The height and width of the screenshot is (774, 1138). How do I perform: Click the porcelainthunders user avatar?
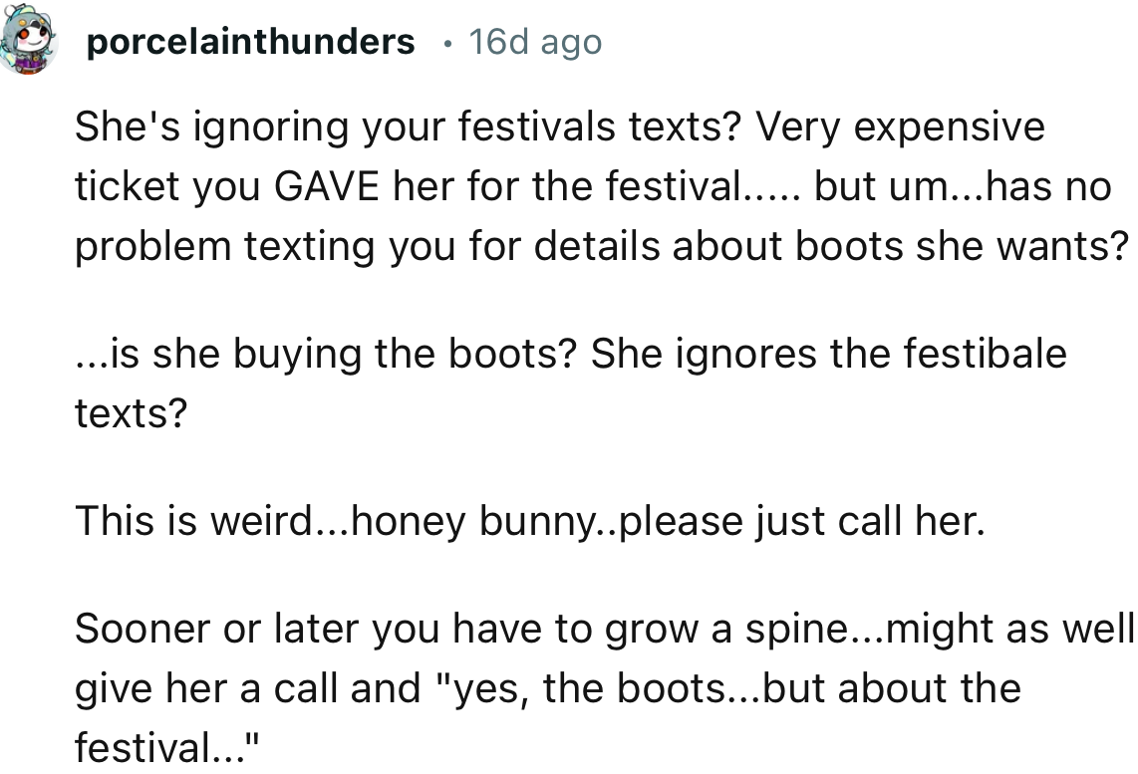pyautogui.click(x=29, y=43)
